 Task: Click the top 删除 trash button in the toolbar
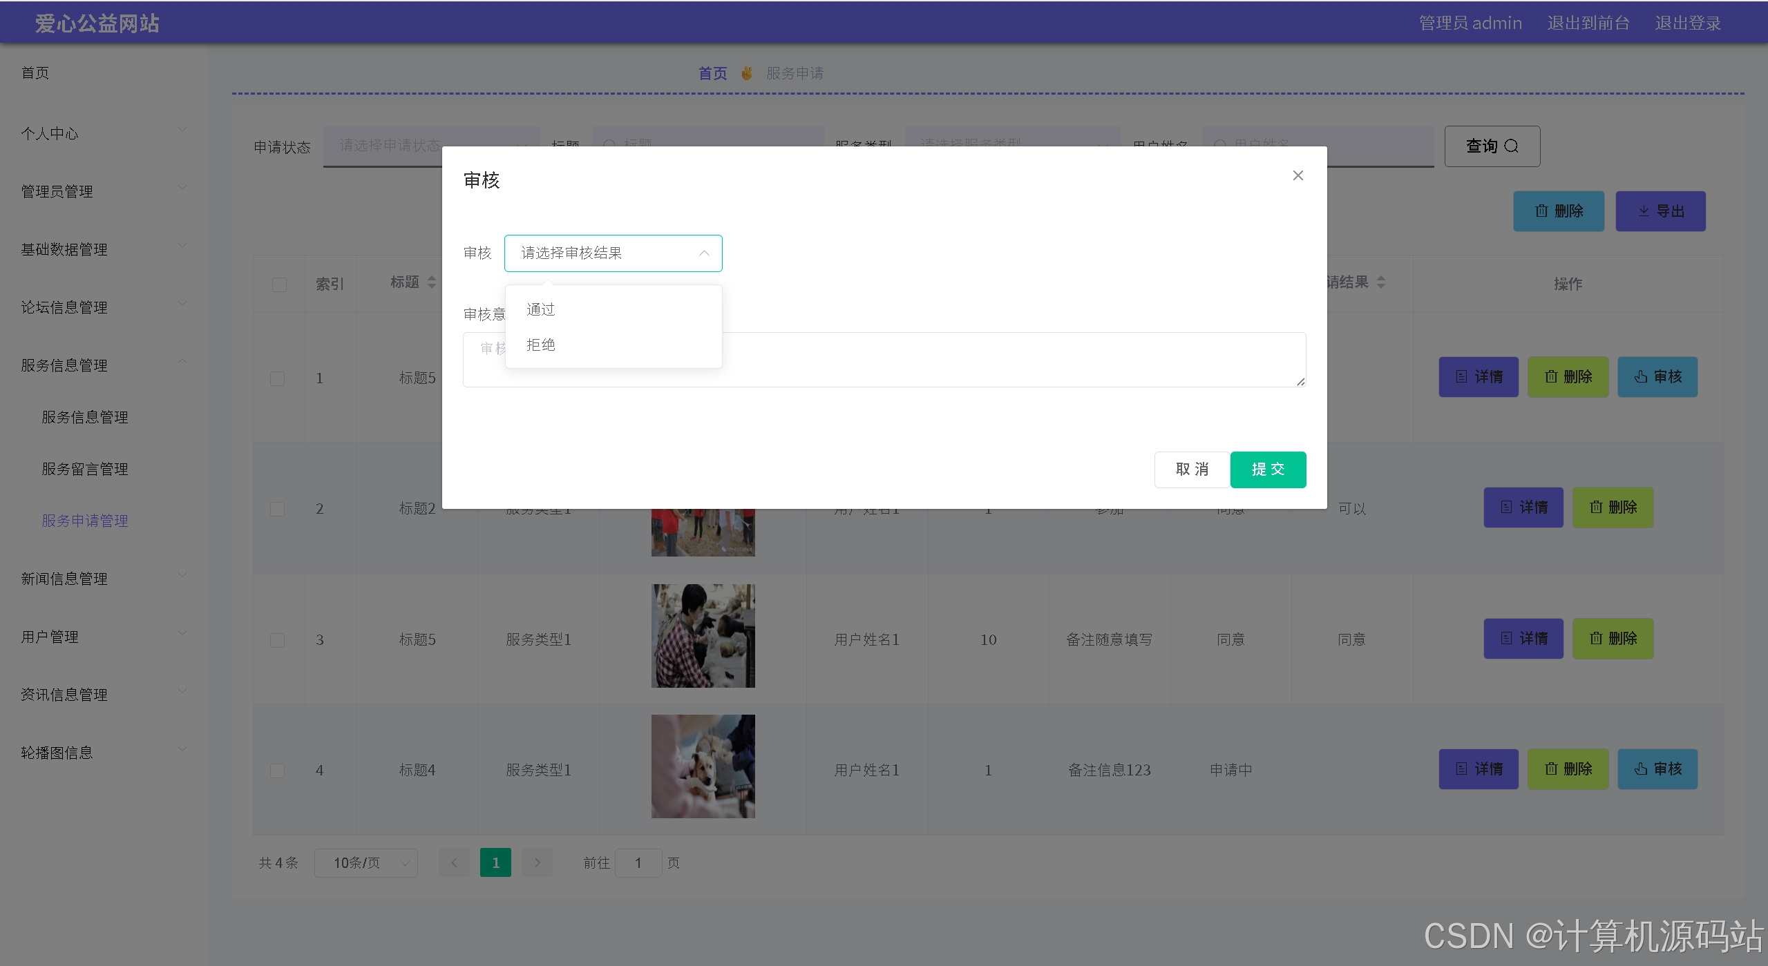pos(1558,211)
